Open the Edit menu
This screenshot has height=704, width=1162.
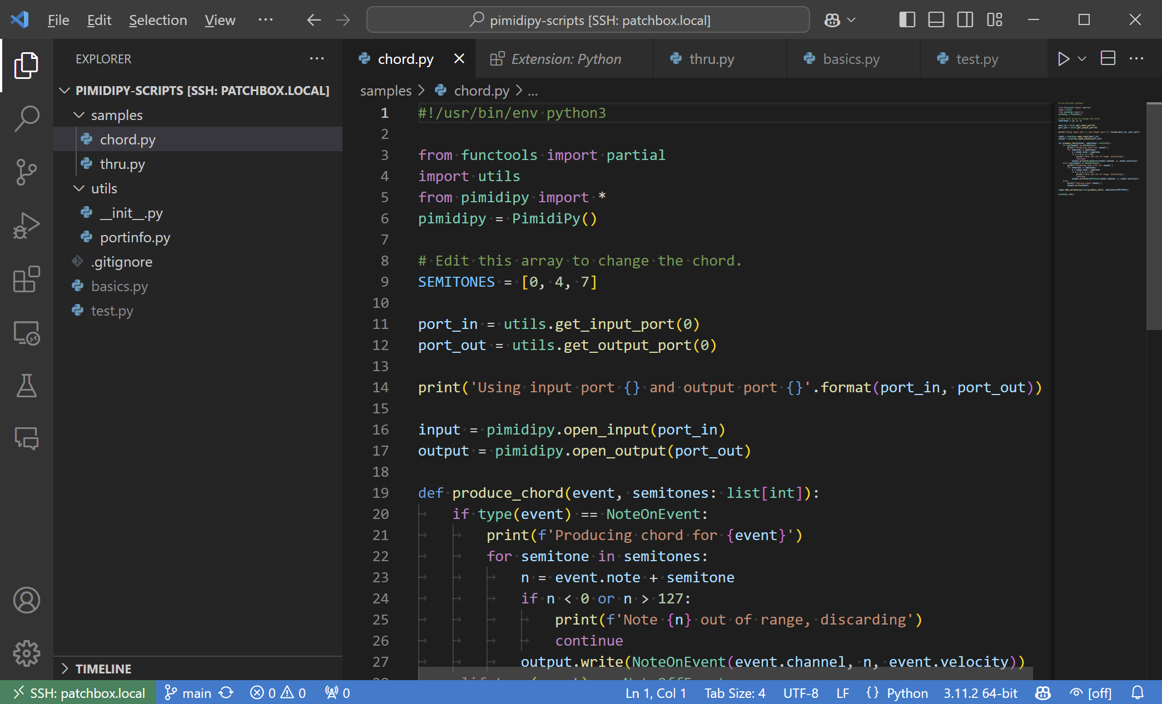click(x=99, y=20)
